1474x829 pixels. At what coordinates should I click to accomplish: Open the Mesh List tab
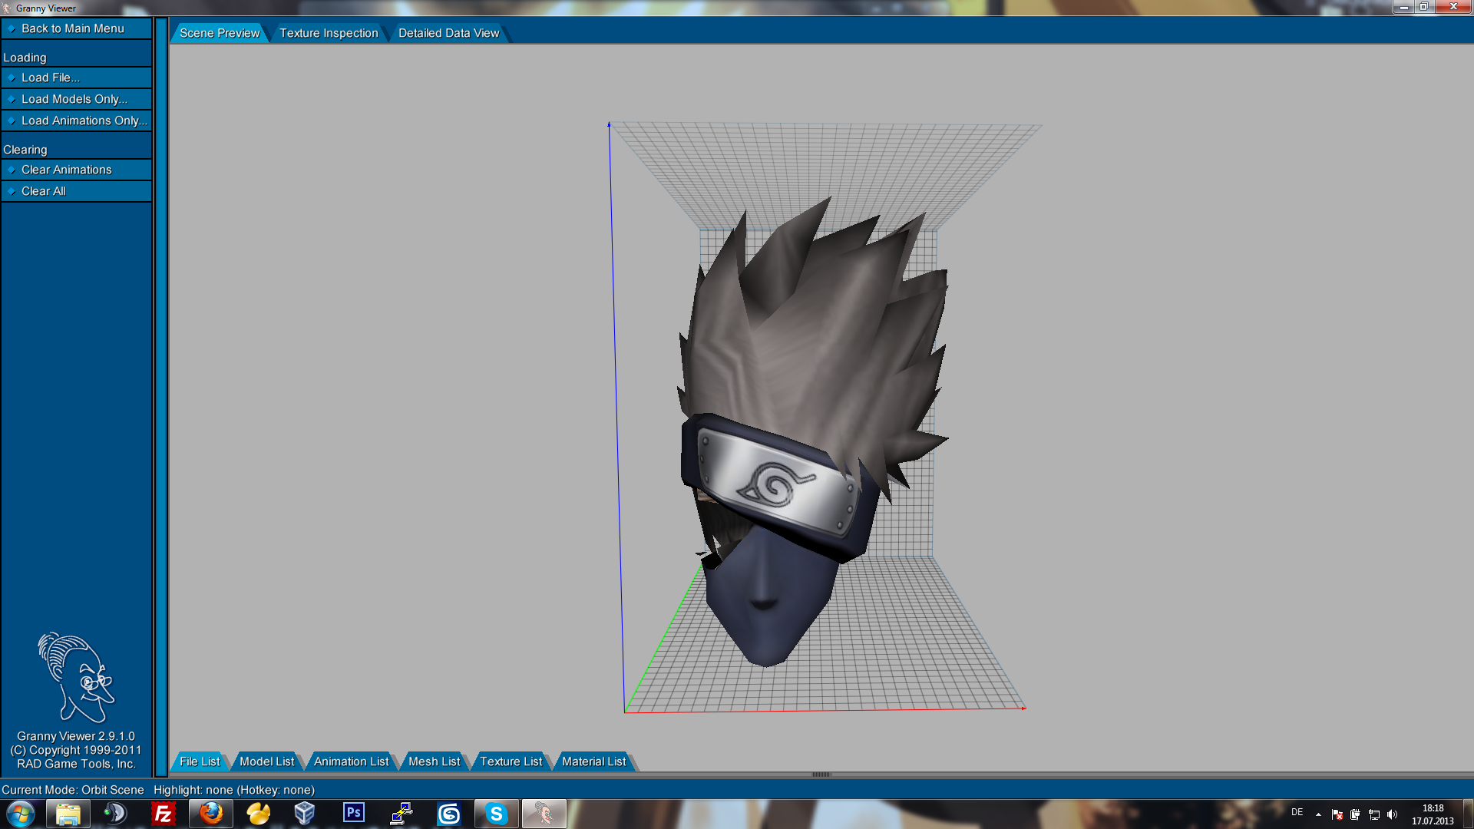click(x=434, y=761)
